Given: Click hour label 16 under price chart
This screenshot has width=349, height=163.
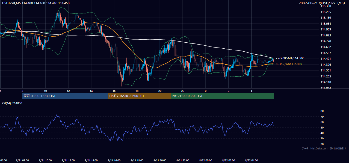Looking at the screenshot, I should (114, 91).
